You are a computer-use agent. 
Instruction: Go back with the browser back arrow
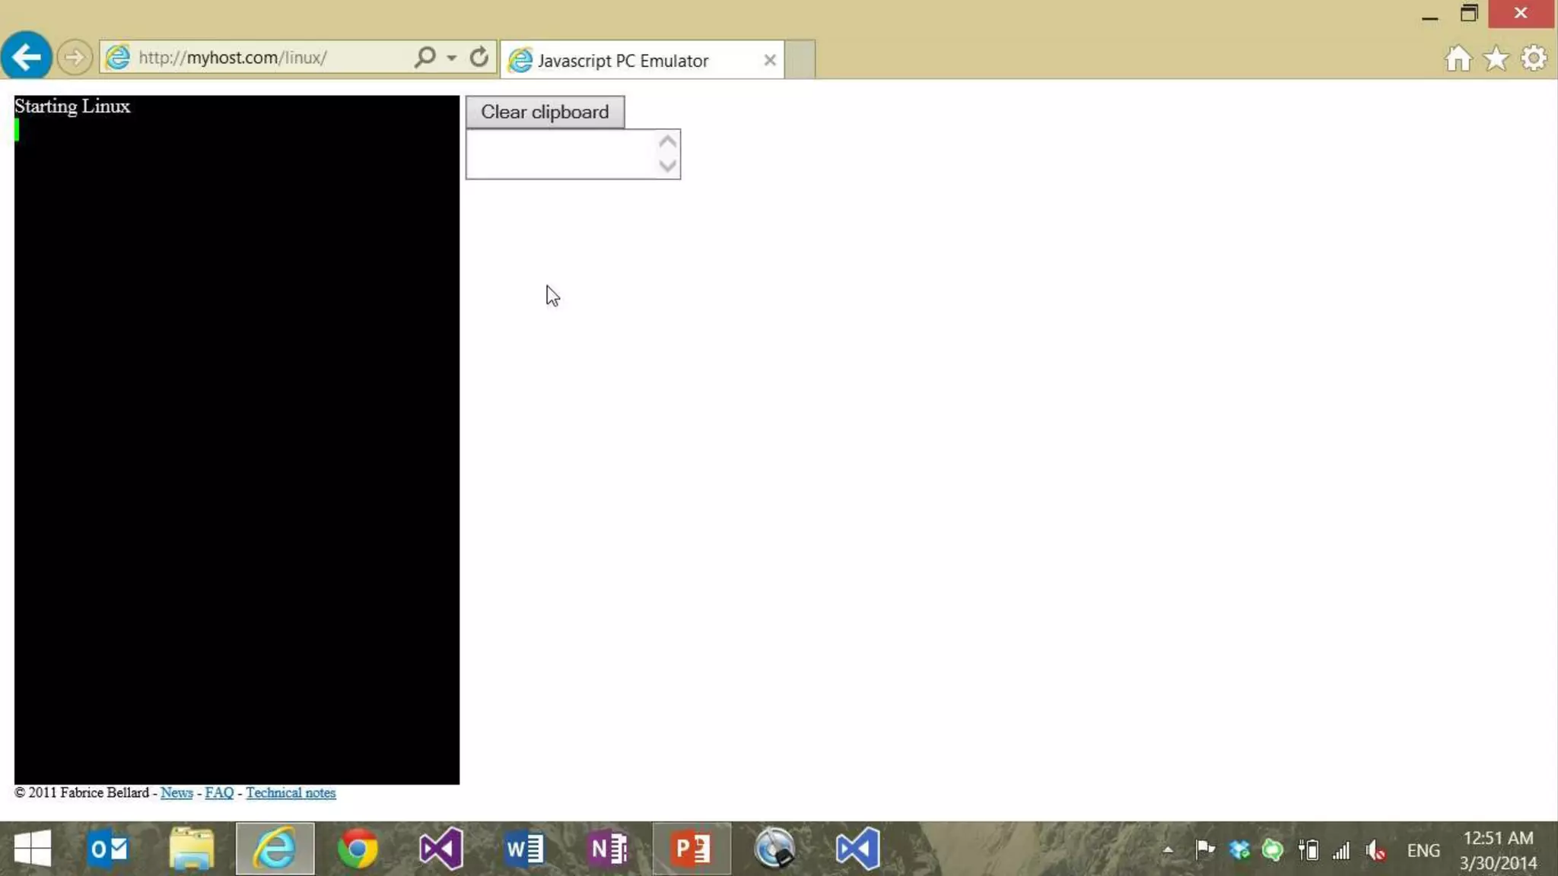click(27, 56)
